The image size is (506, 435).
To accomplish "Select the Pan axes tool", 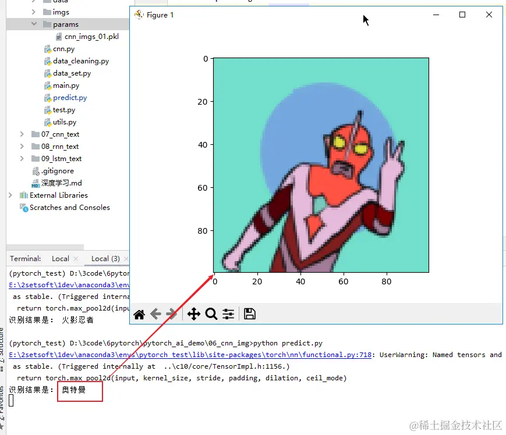I will tap(194, 314).
